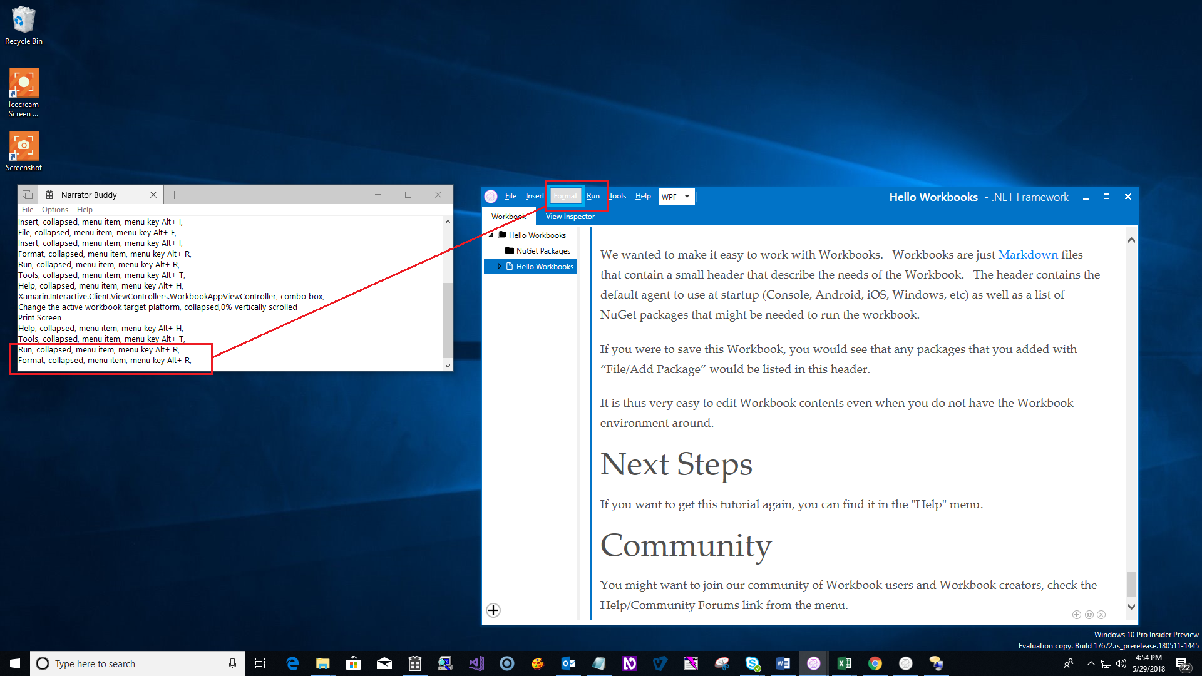Image resolution: width=1202 pixels, height=676 pixels.
Task: Select the Hello Workbooks document icon in the sidebar
Action: click(508, 266)
